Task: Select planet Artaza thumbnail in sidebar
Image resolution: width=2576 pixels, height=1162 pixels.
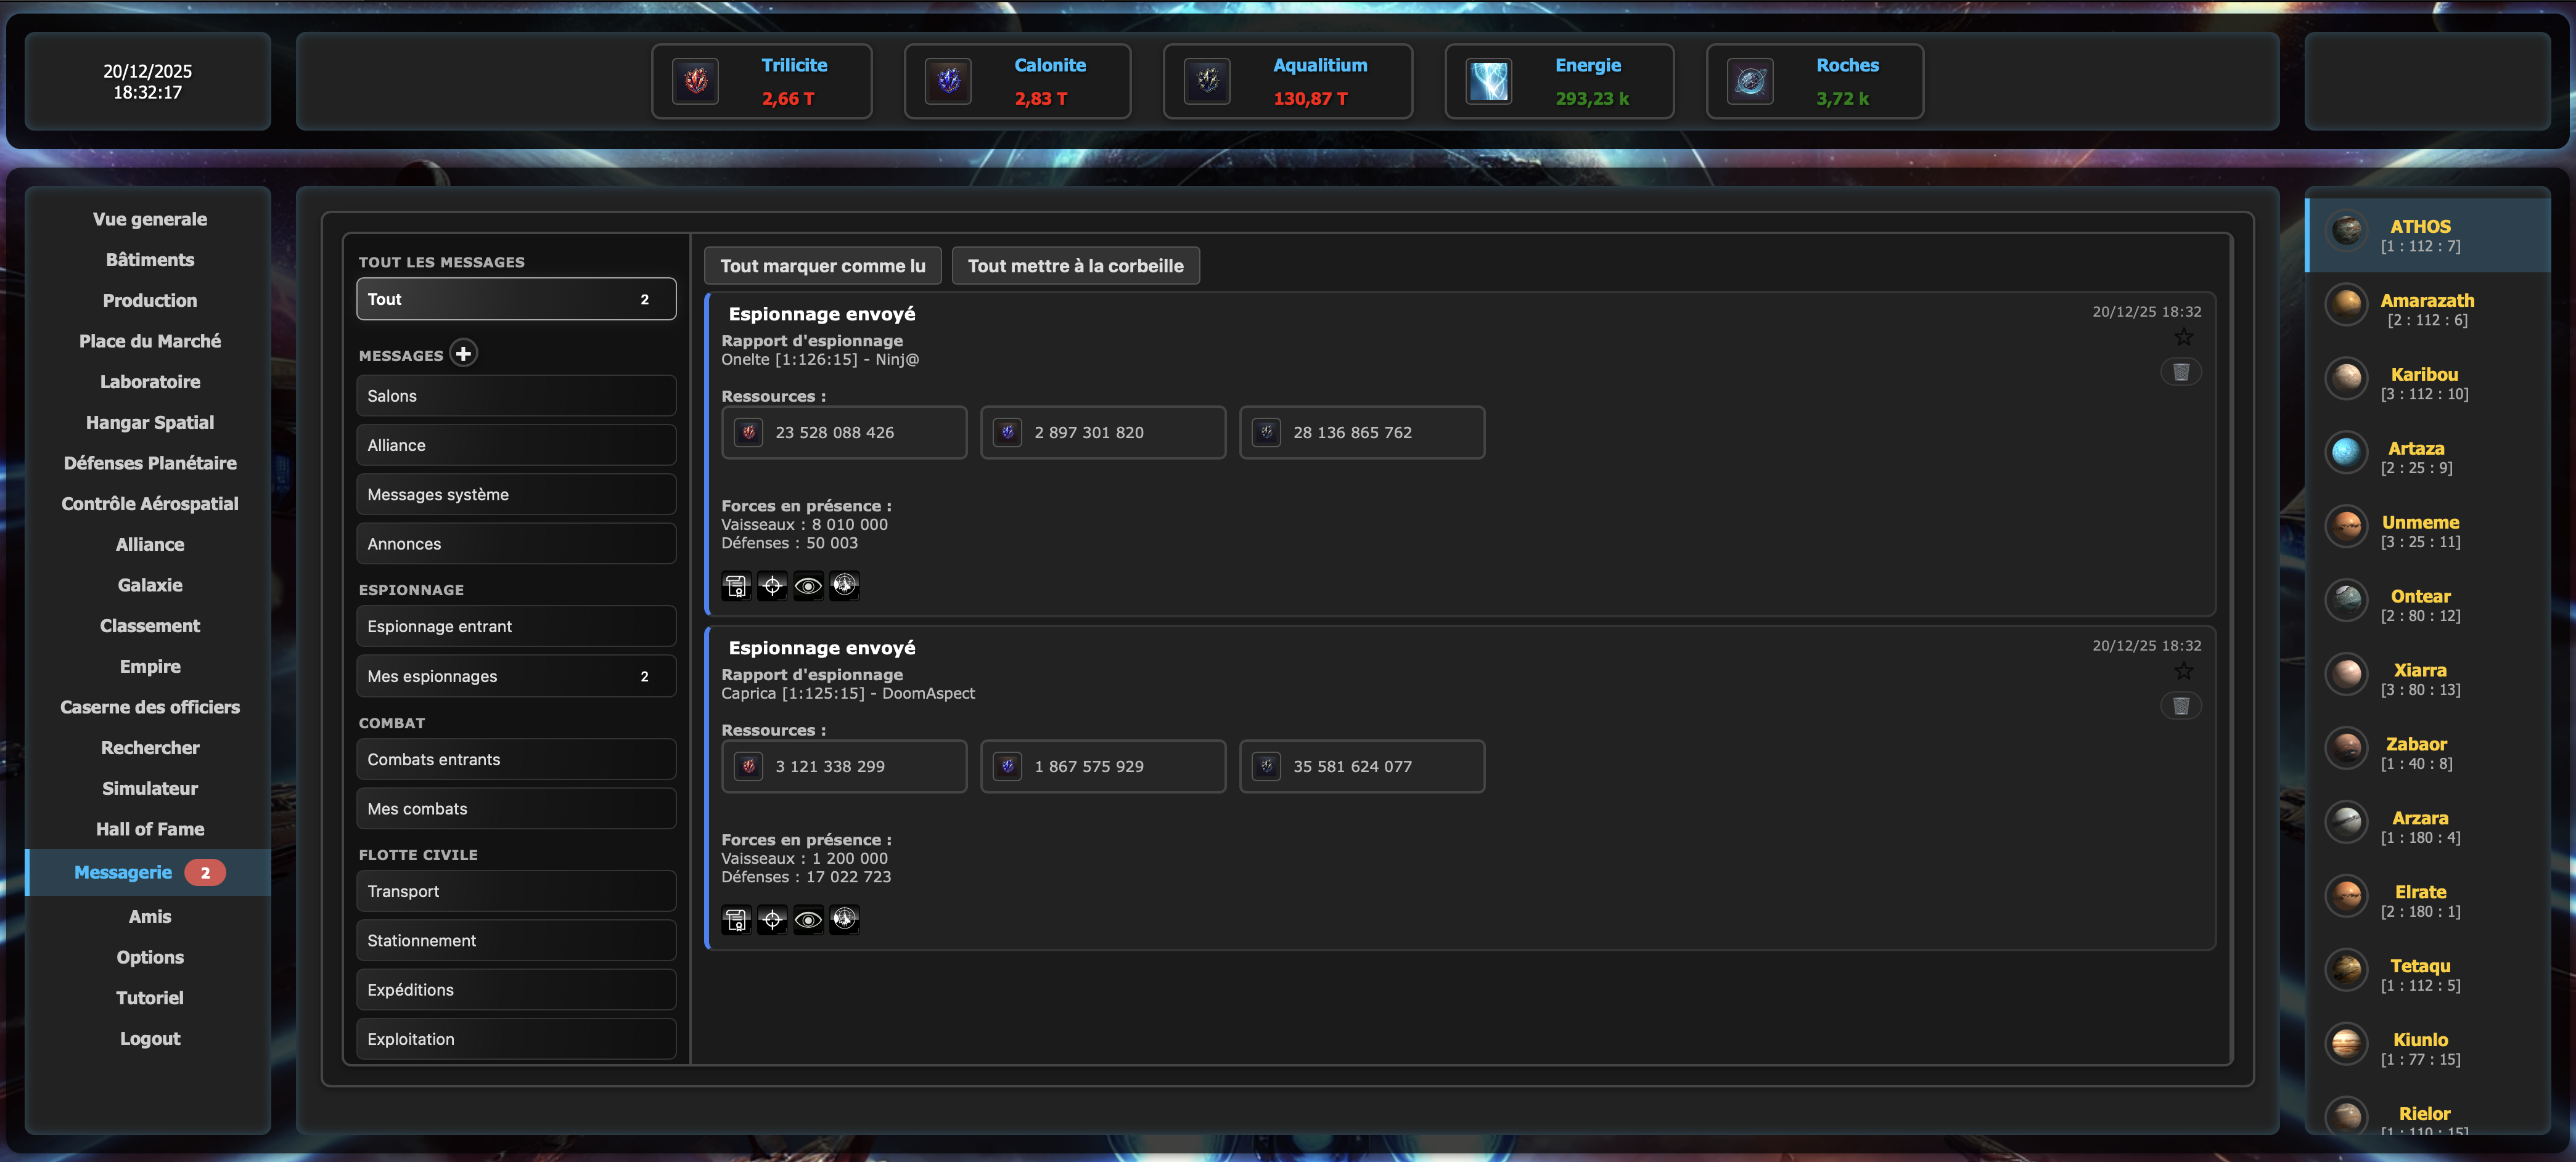Action: (x=2346, y=453)
